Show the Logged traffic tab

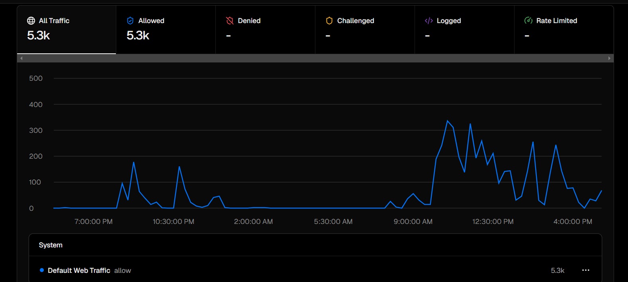464,30
